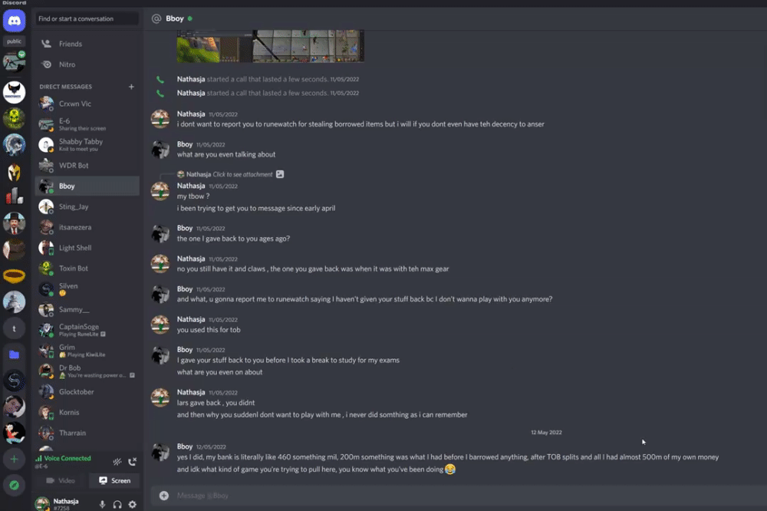Click the Find or start a conversation field
Screen dimensions: 767x511
pyautogui.click(x=87, y=18)
